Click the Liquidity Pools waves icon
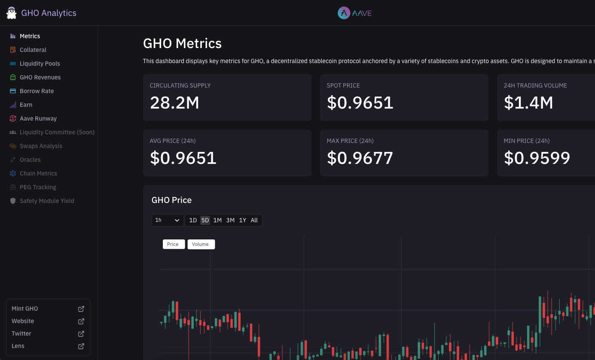The height and width of the screenshot is (360, 595). pyautogui.click(x=13, y=64)
